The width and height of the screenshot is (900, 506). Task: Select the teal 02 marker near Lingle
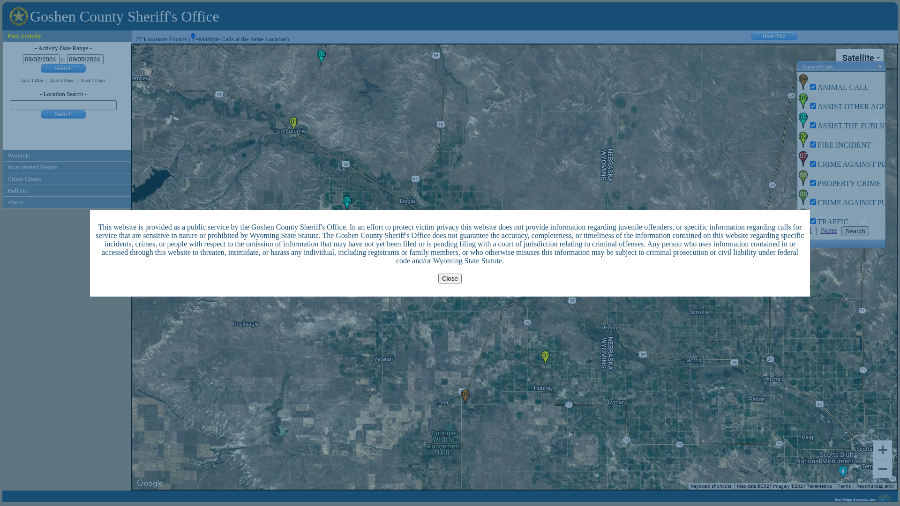(x=347, y=203)
